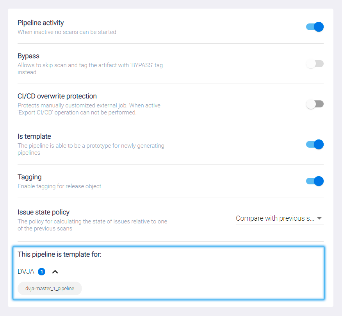Click the 'Bypass' setting title

click(28, 56)
